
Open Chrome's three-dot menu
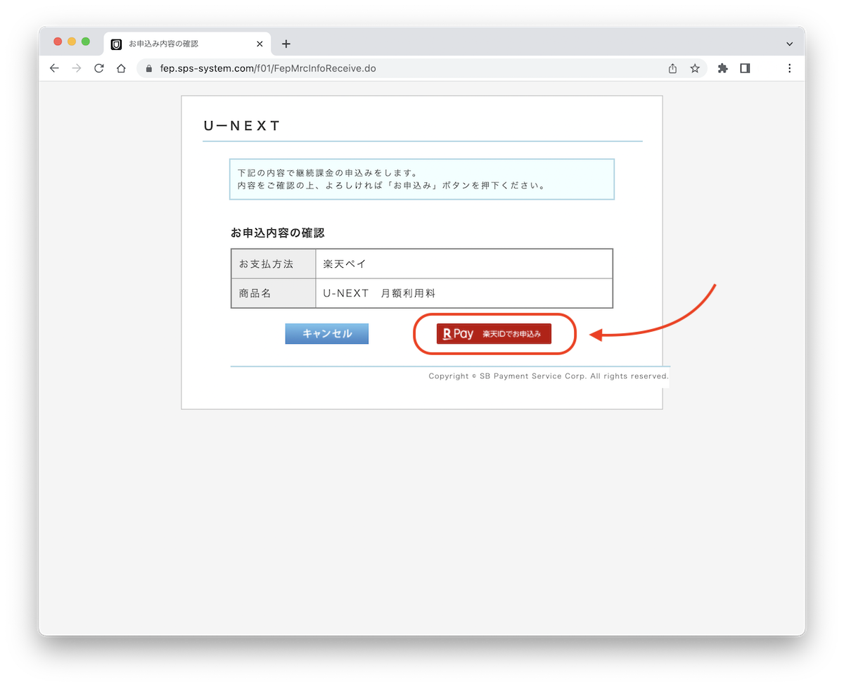point(790,68)
